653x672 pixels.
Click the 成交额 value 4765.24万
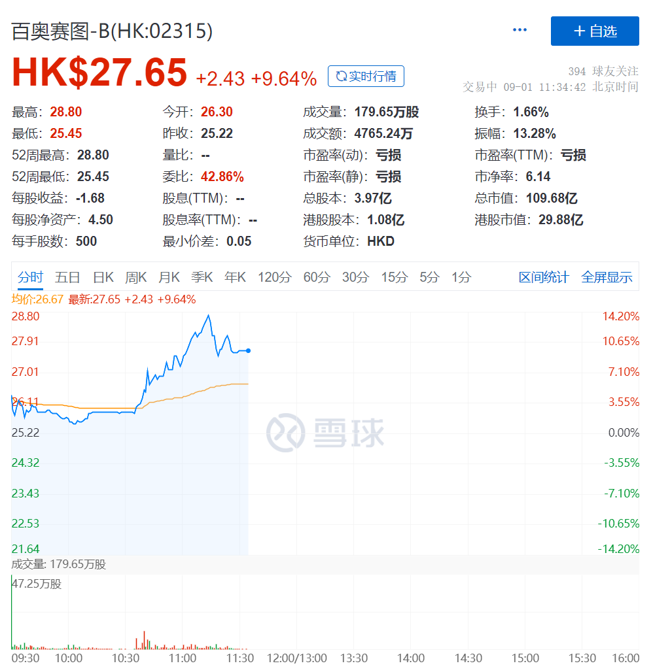coord(383,133)
